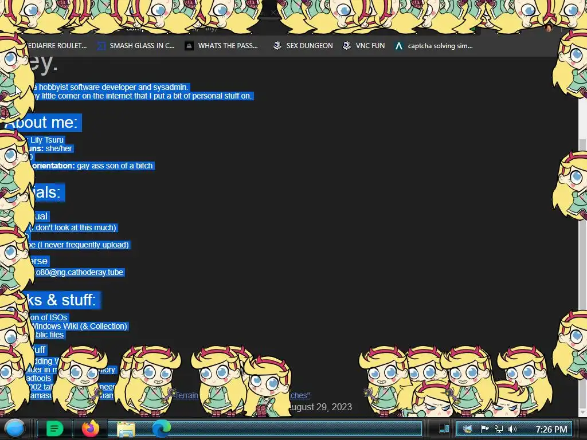Follow the underlined Terrain link

186,395
